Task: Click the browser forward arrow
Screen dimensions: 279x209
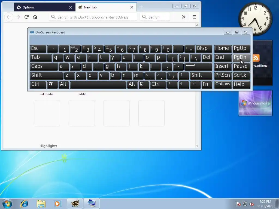Action: click(x=18, y=17)
